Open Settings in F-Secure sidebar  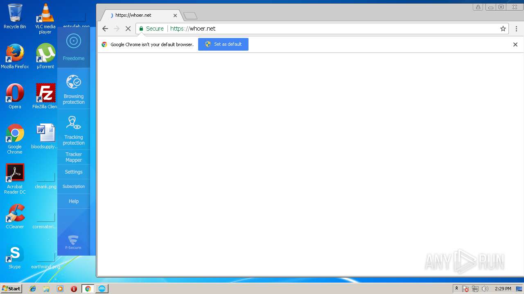tap(74, 172)
